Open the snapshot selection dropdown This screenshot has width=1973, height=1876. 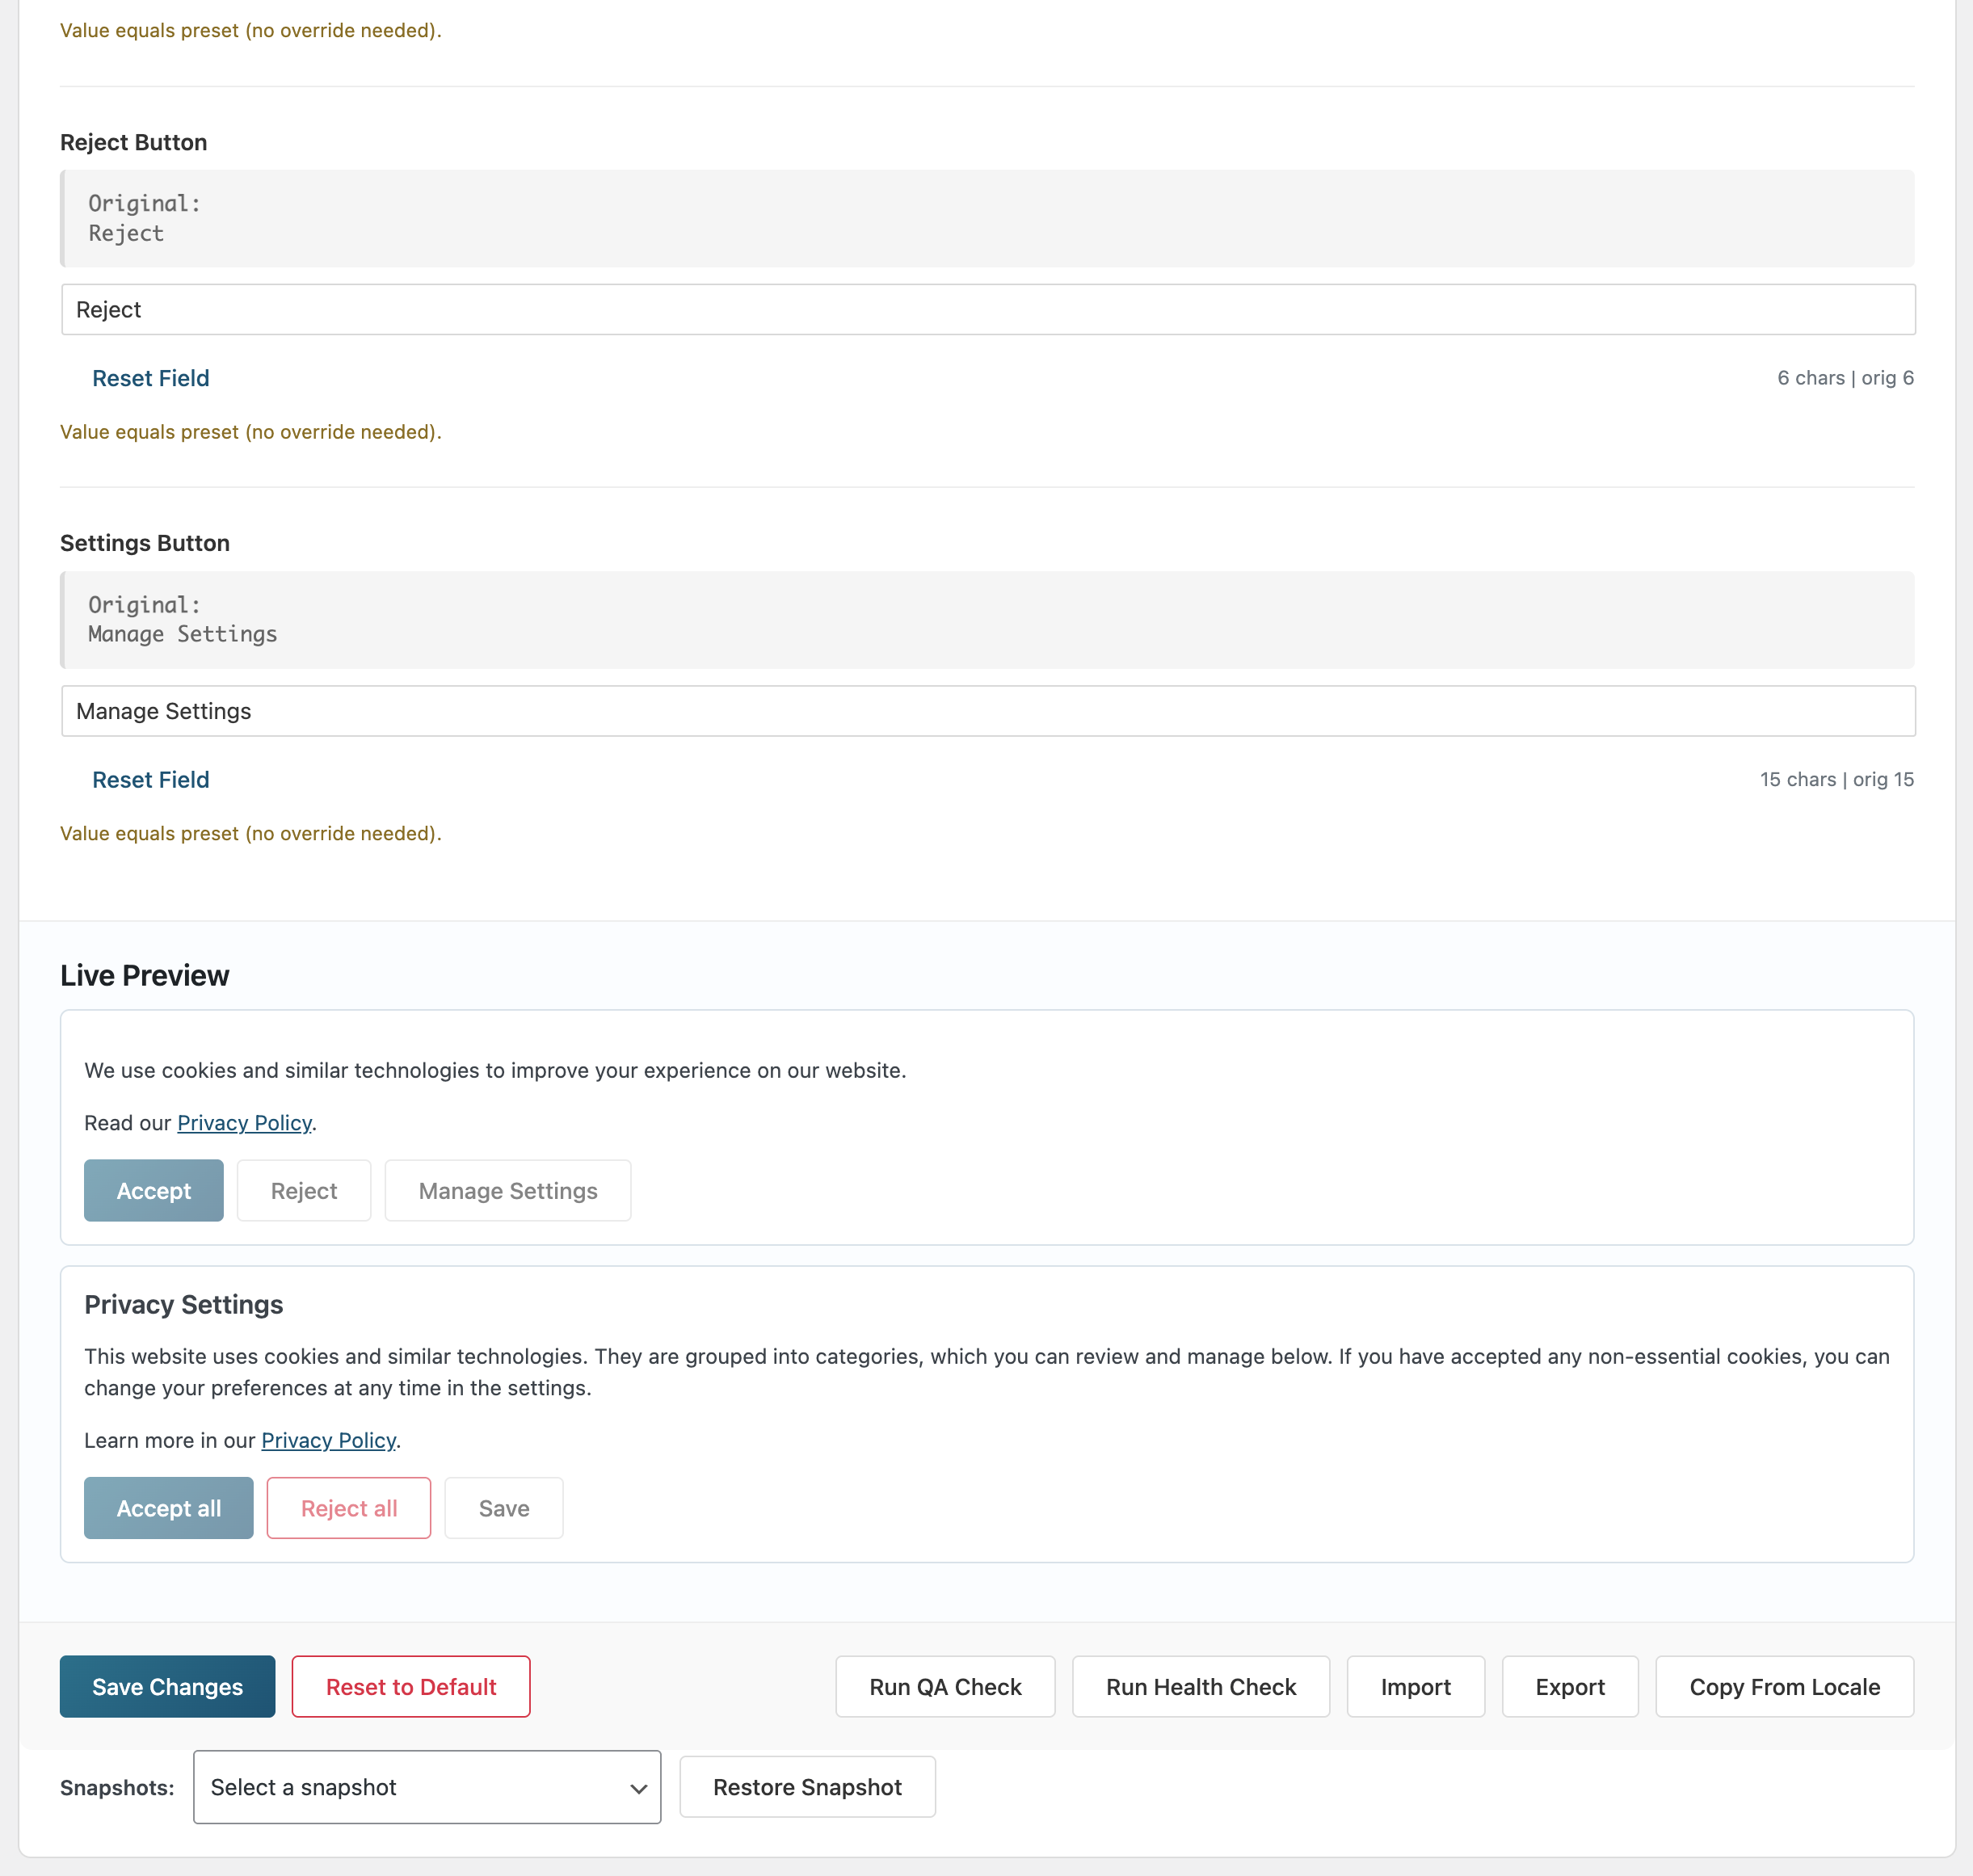click(427, 1787)
